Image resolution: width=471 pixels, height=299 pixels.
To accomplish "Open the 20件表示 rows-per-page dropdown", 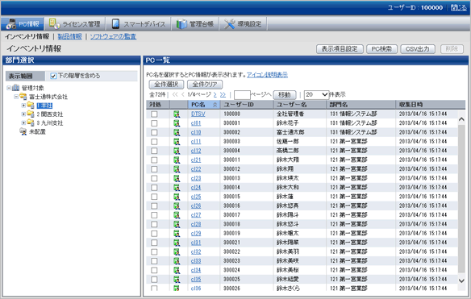I will [x=316, y=95].
